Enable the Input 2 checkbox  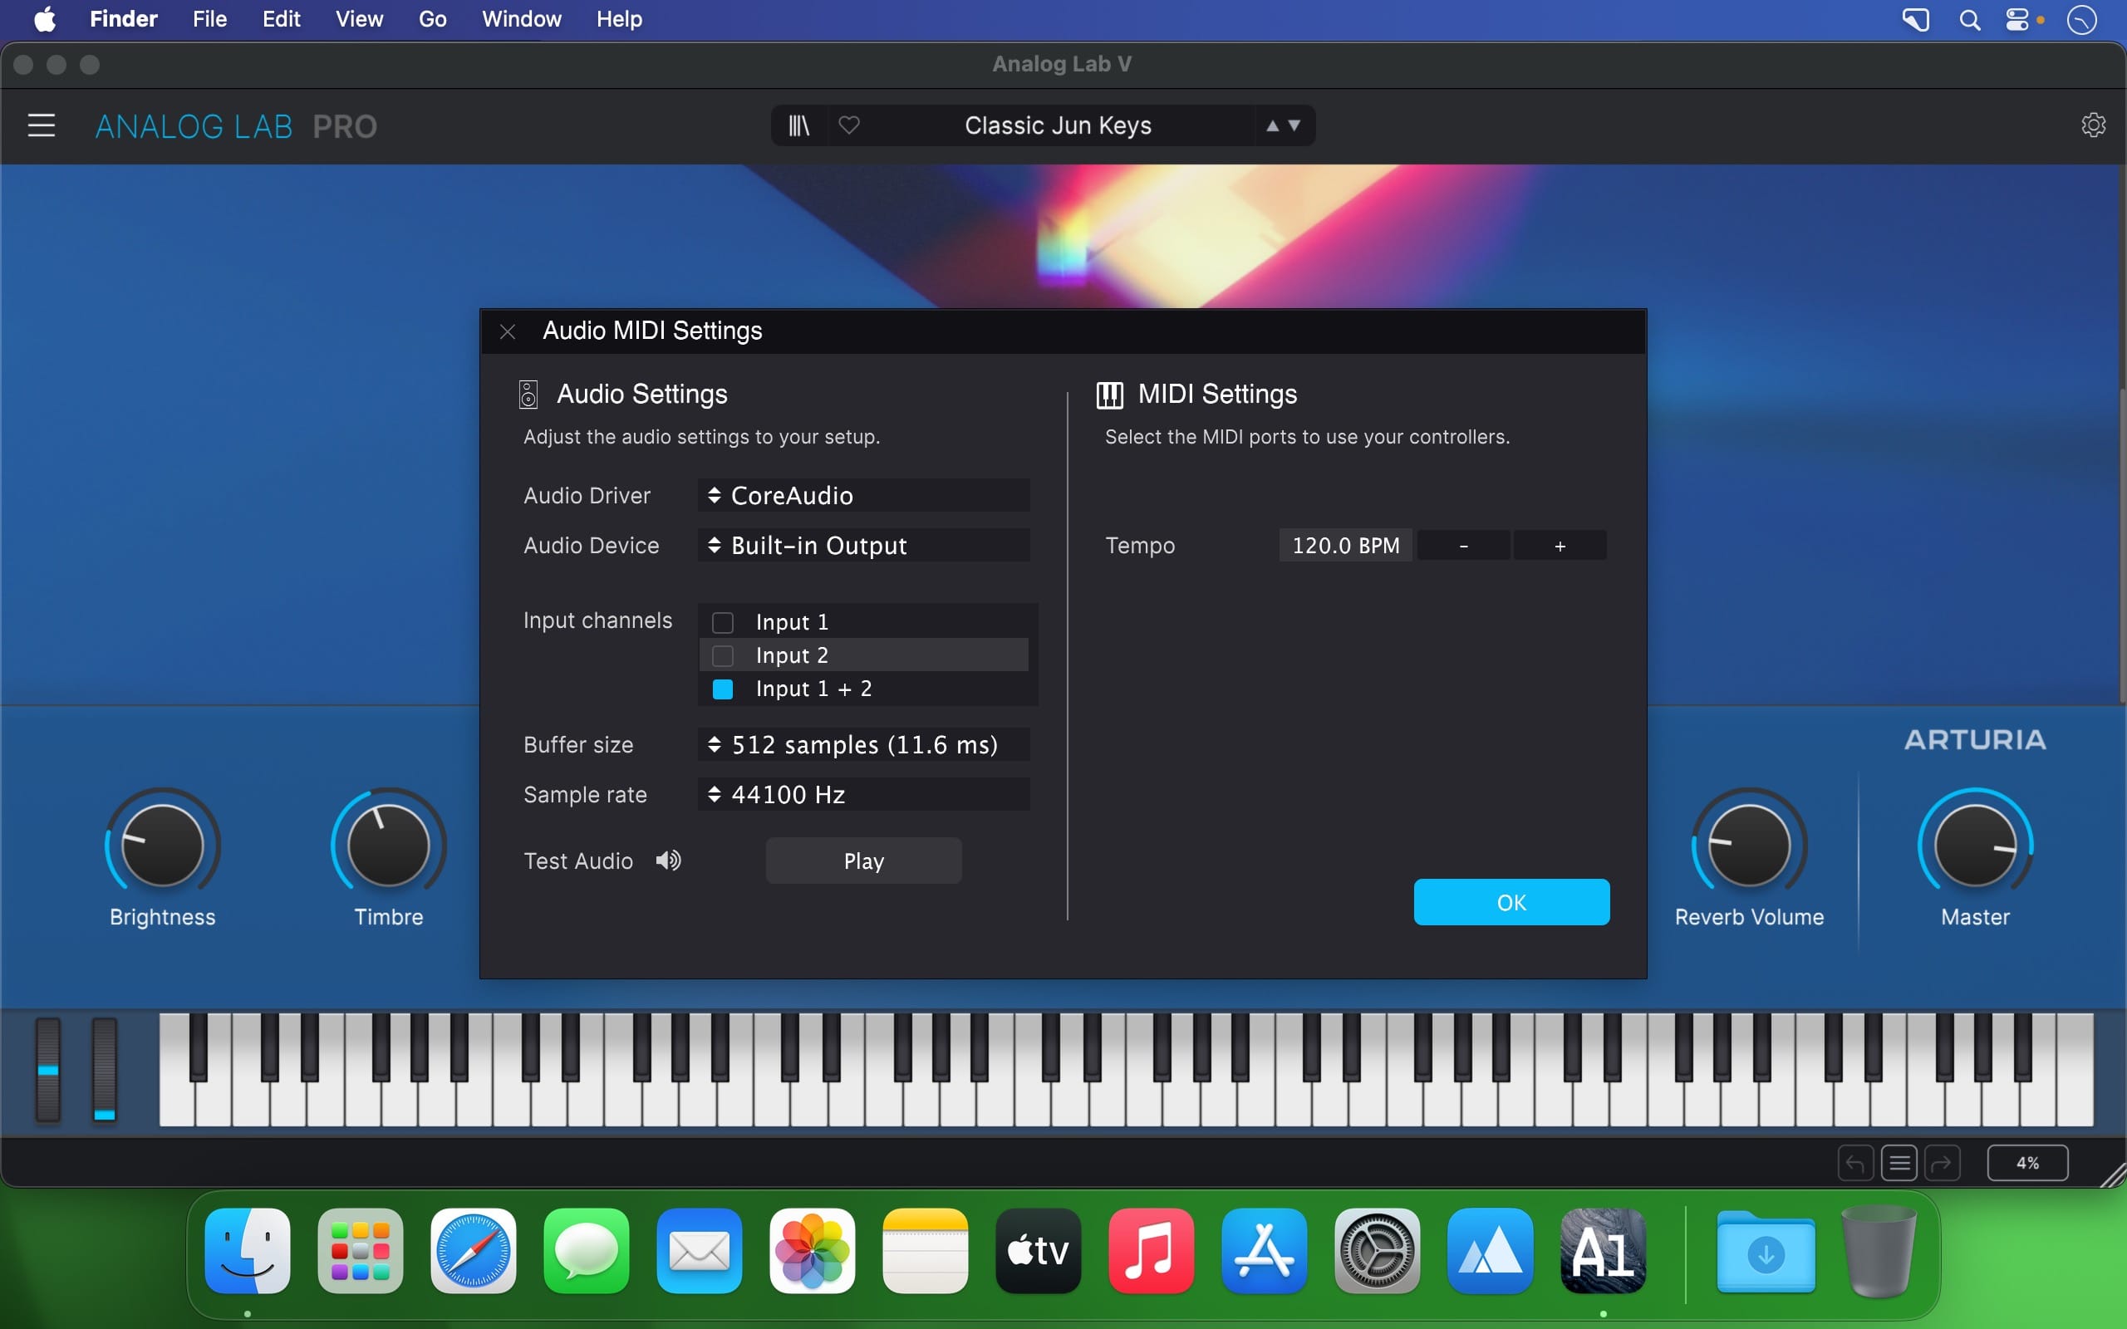click(723, 655)
